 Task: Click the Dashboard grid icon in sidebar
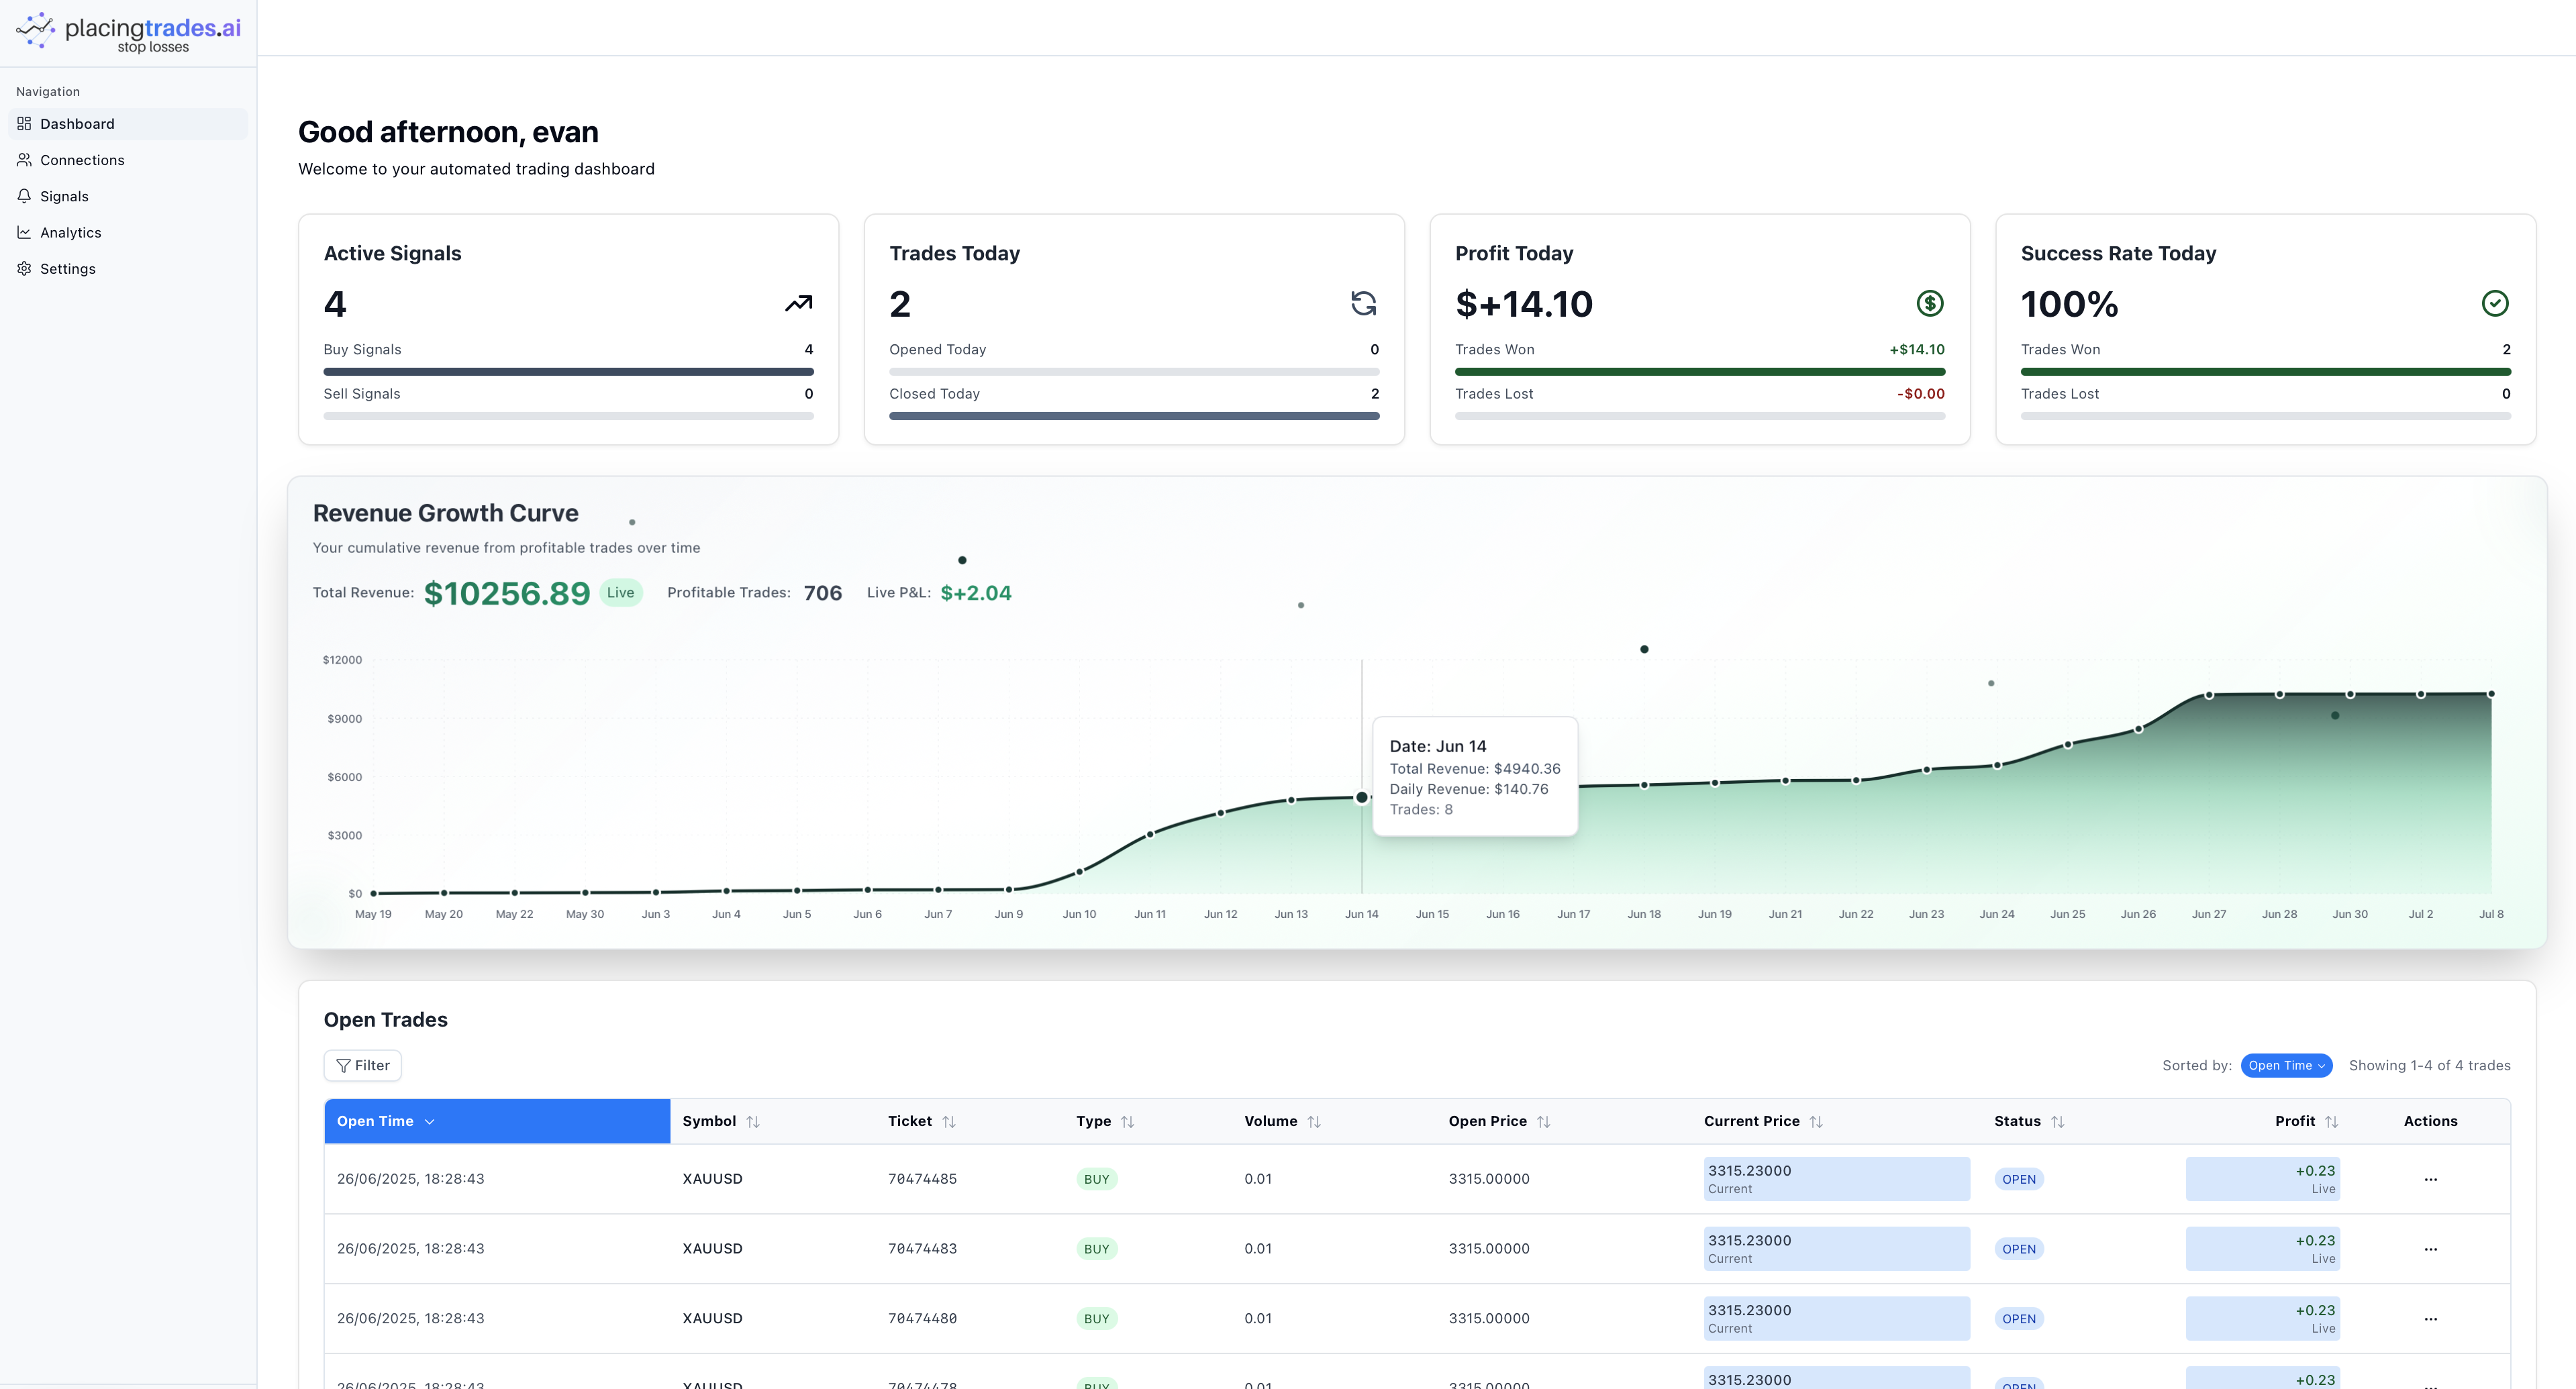tap(24, 124)
